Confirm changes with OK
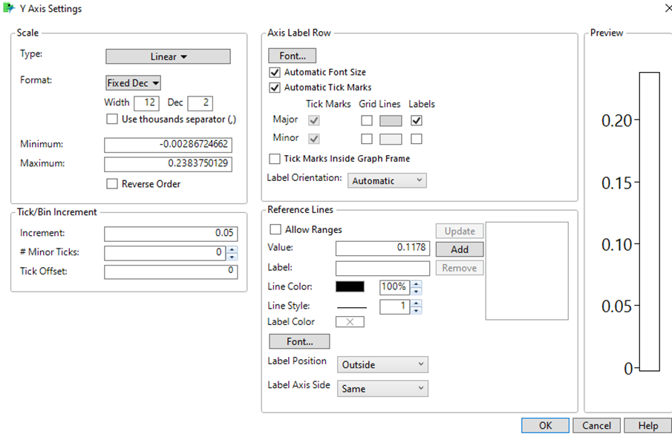 [x=545, y=425]
